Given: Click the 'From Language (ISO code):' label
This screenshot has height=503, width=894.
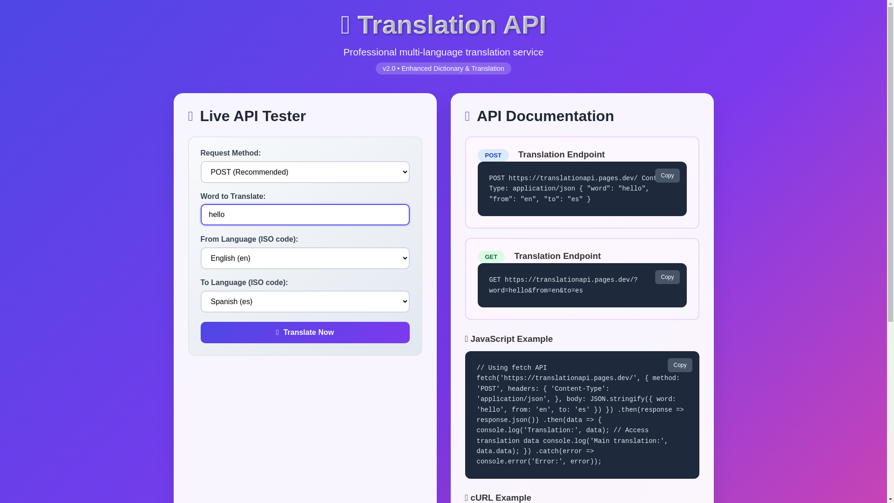Looking at the screenshot, I should tap(249, 239).
